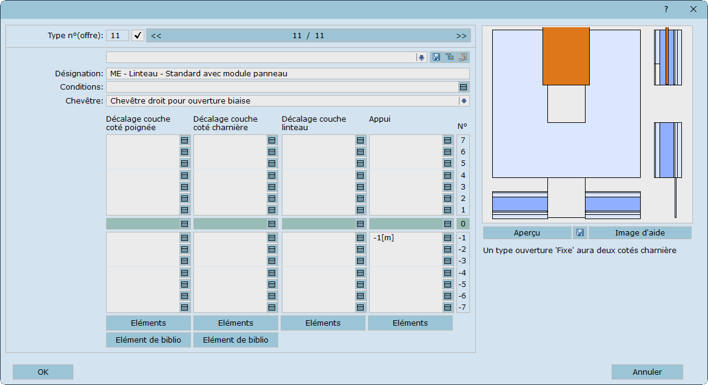Open calculator for the Conditions field

[464, 87]
